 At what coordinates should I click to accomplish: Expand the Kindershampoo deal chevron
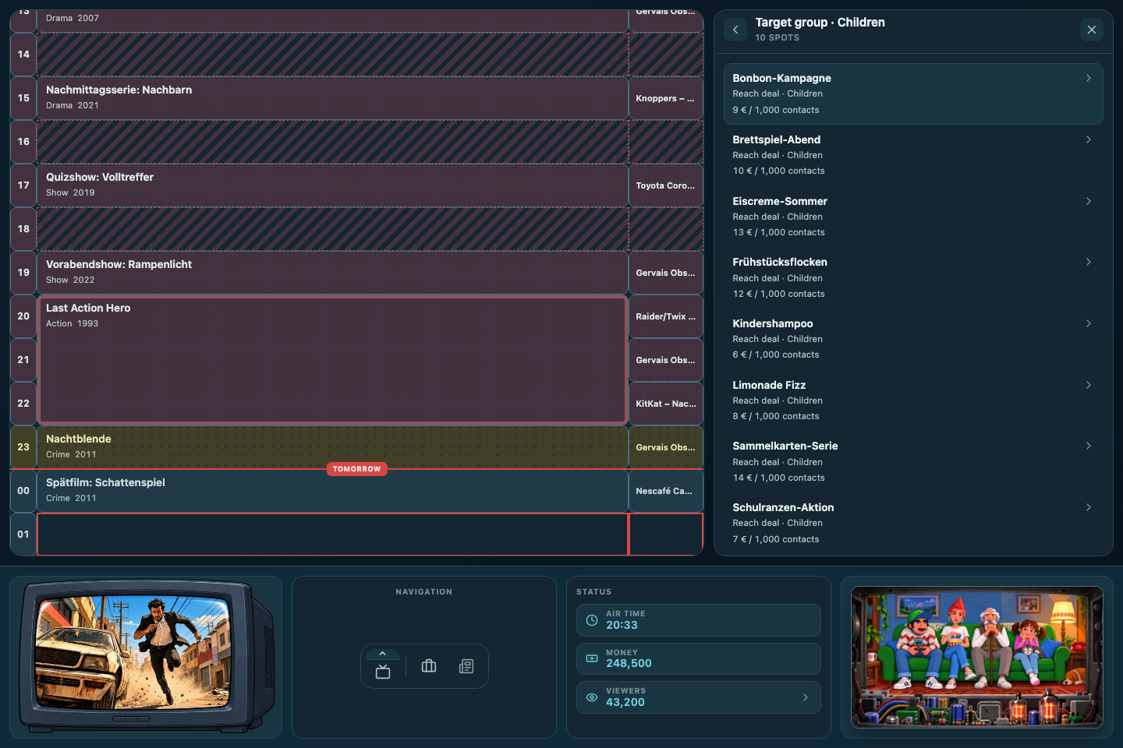click(1089, 323)
